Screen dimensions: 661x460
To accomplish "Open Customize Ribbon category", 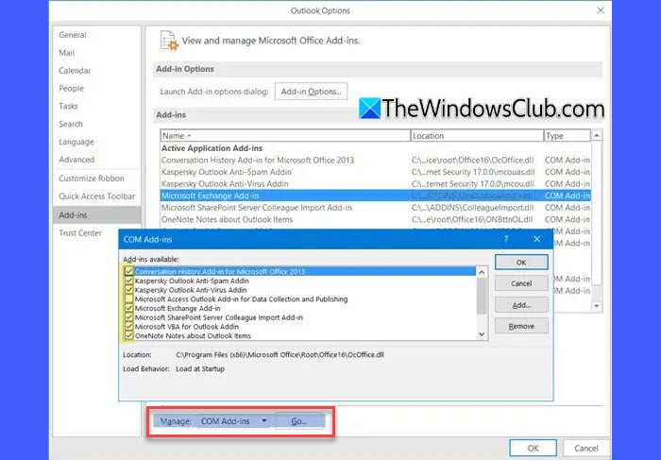I will pyautogui.click(x=92, y=179).
